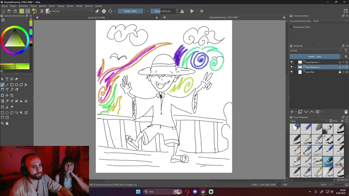Click the Ara search field in brush presets
Image resolution: width=349 pixels, height=196 pixels.
pos(311,180)
